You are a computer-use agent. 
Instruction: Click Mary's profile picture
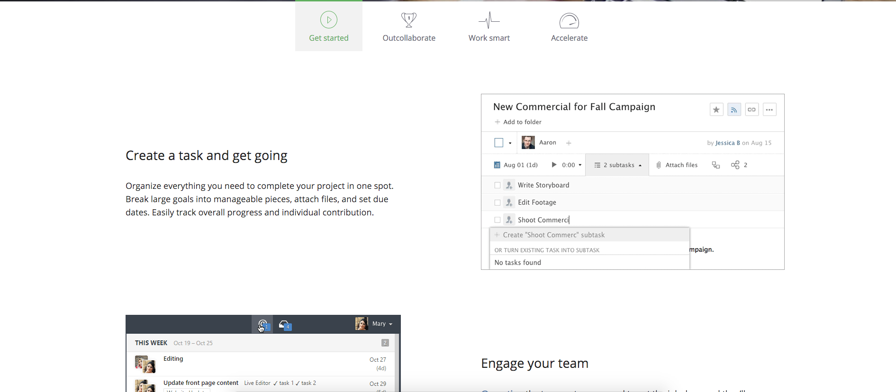[x=362, y=324]
